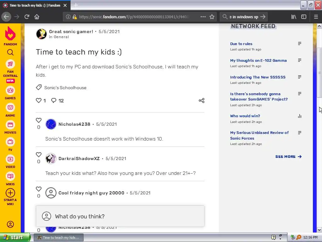Open the Wikis book icon
The image size is (322, 242).
(x=10, y=176)
